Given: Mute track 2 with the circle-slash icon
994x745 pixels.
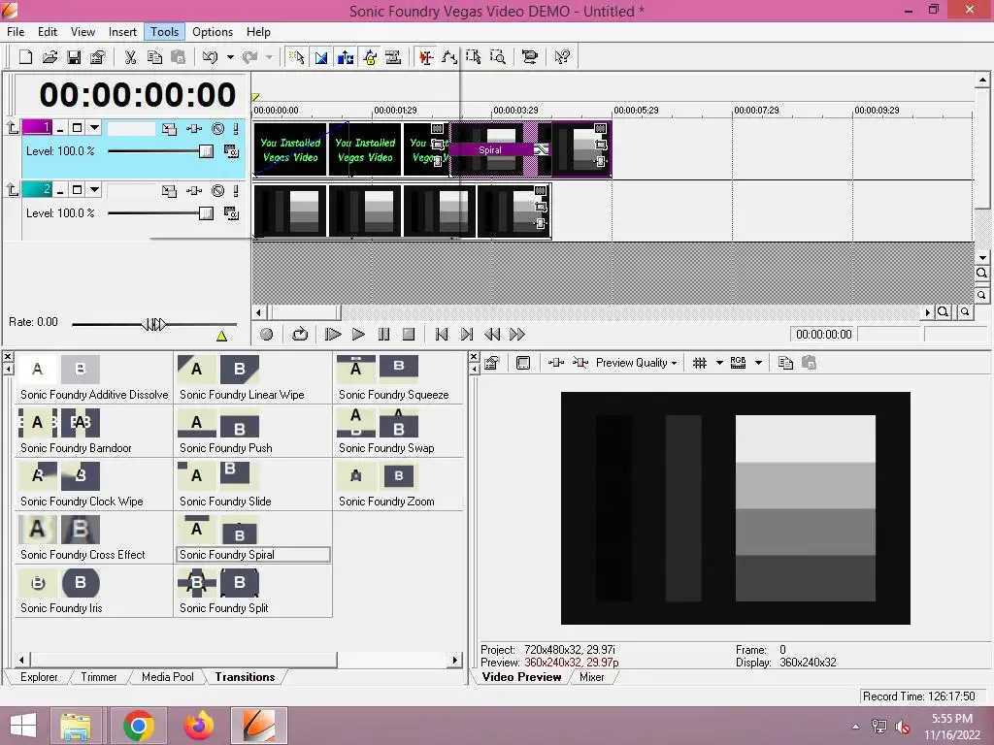Looking at the screenshot, I should tap(218, 191).
